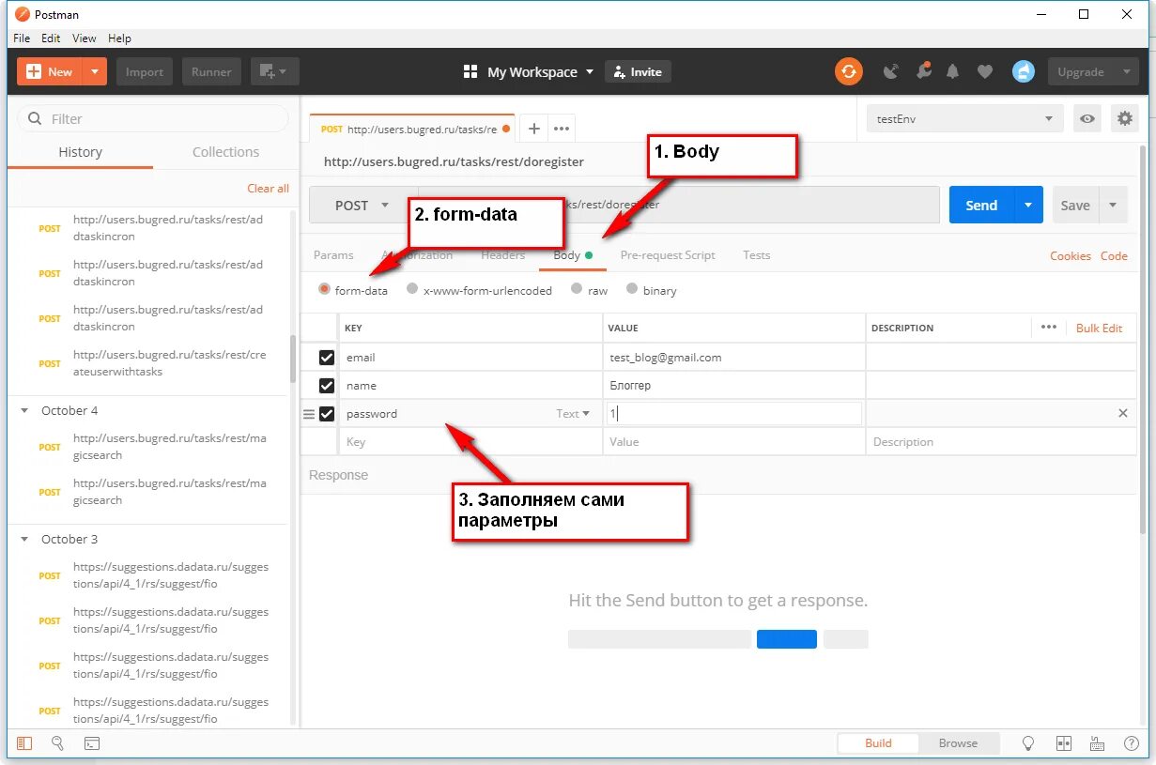Image resolution: width=1156 pixels, height=765 pixels.
Task: Open the satellite capture requests icon
Action: click(891, 71)
